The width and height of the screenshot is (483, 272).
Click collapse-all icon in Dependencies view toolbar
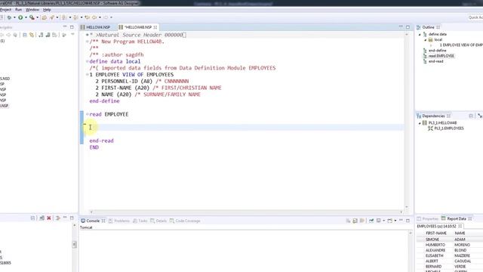tap(471, 116)
